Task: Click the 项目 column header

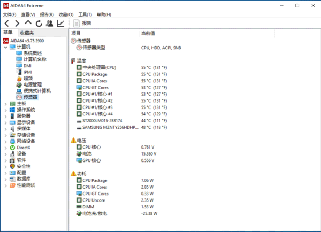Action: (104, 33)
